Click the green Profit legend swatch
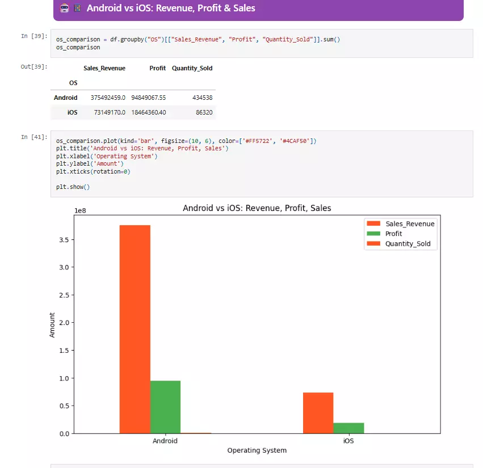 tap(373, 233)
